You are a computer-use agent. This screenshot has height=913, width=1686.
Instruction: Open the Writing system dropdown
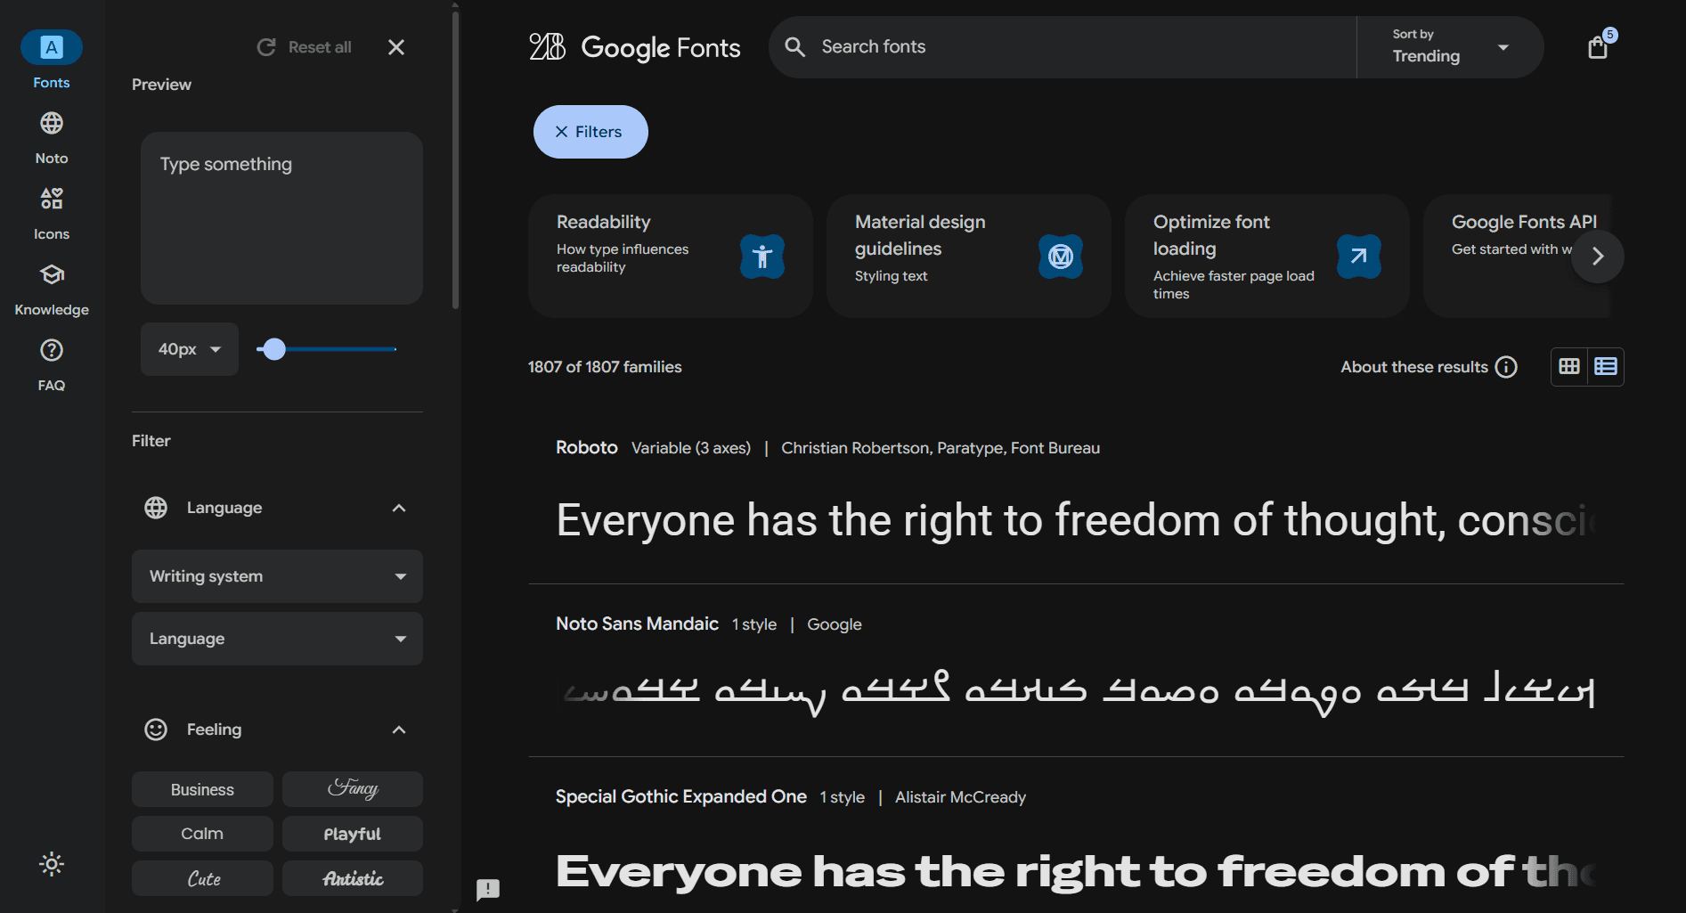pyautogui.click(x=277, y=576)
